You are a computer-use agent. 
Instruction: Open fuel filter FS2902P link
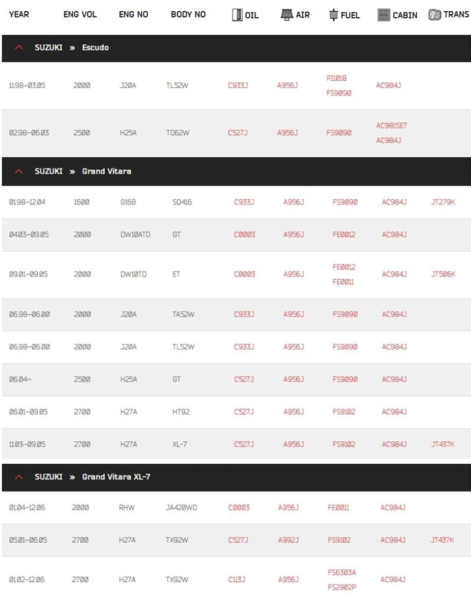[341, 587]
